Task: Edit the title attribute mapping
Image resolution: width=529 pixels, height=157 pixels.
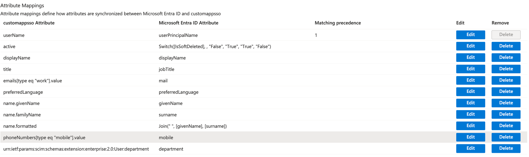Action: coord(470,69)
